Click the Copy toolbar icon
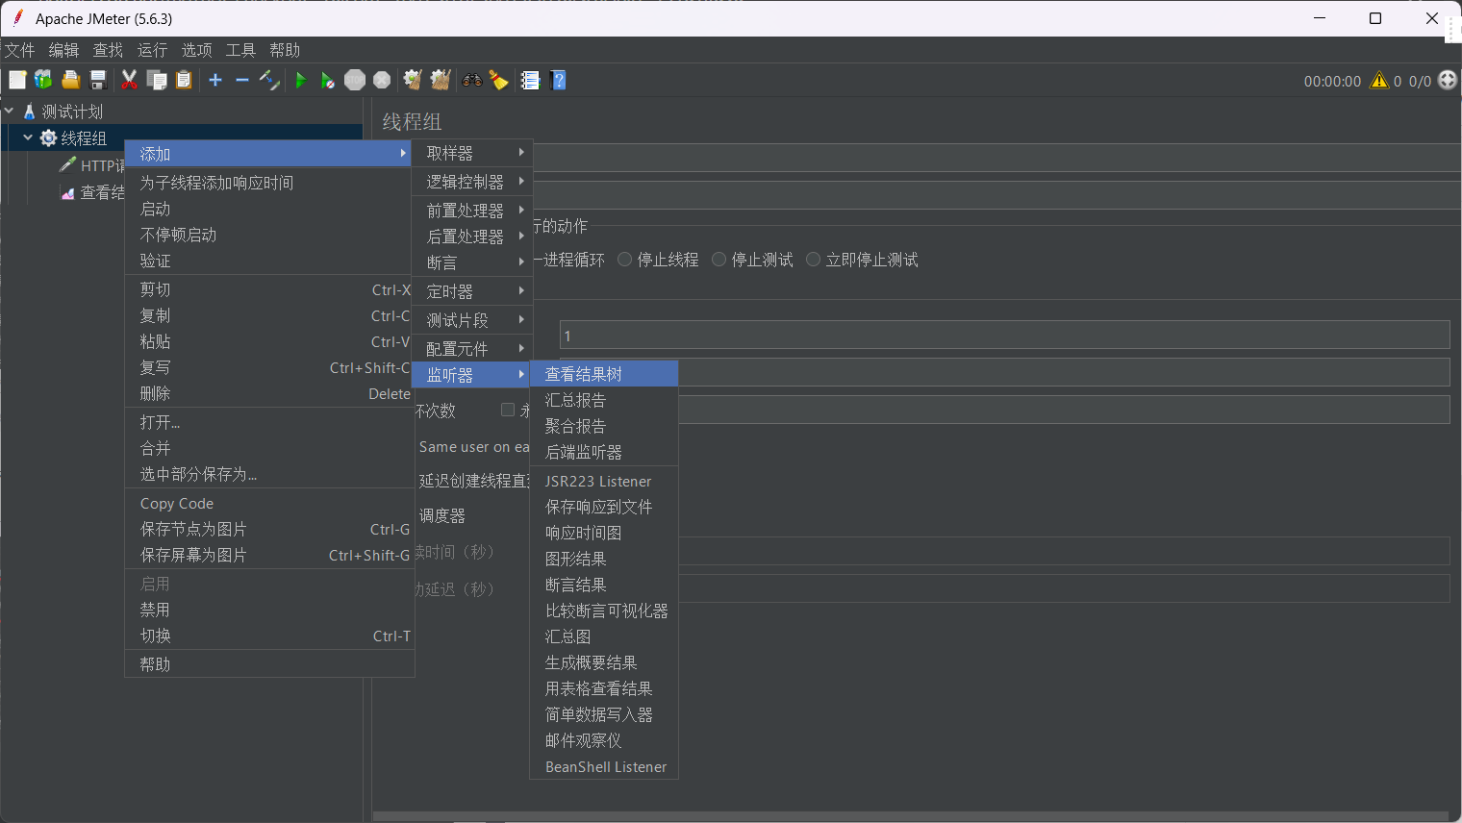 pyautogui.click(x=157, y=80)
